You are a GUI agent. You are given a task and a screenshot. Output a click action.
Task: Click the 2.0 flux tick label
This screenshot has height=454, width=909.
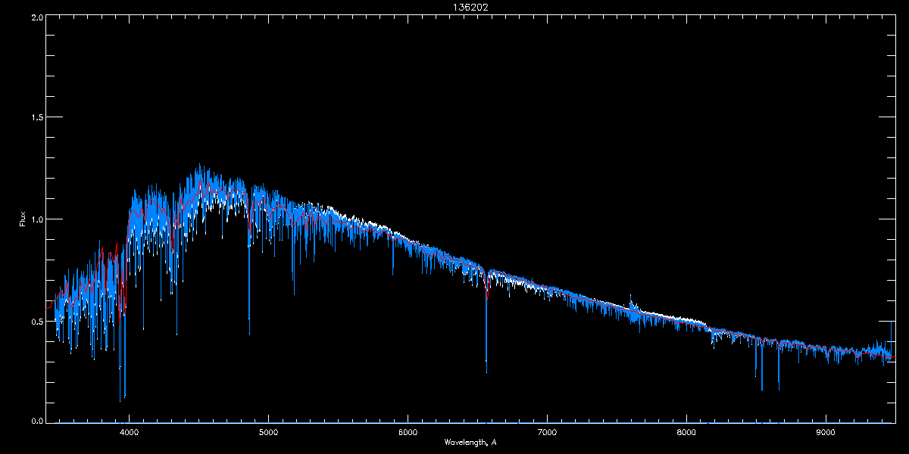coord(36,17)
